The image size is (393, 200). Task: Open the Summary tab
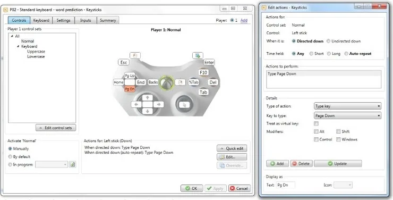pyautogui.click(x=108, y=20)
